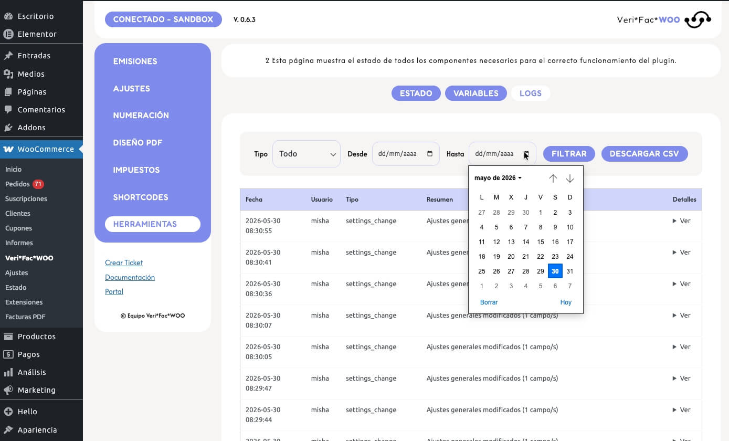729x441 pixels.
Task: Click the Análisis bar chart icon
Action: tap(8, 372)
